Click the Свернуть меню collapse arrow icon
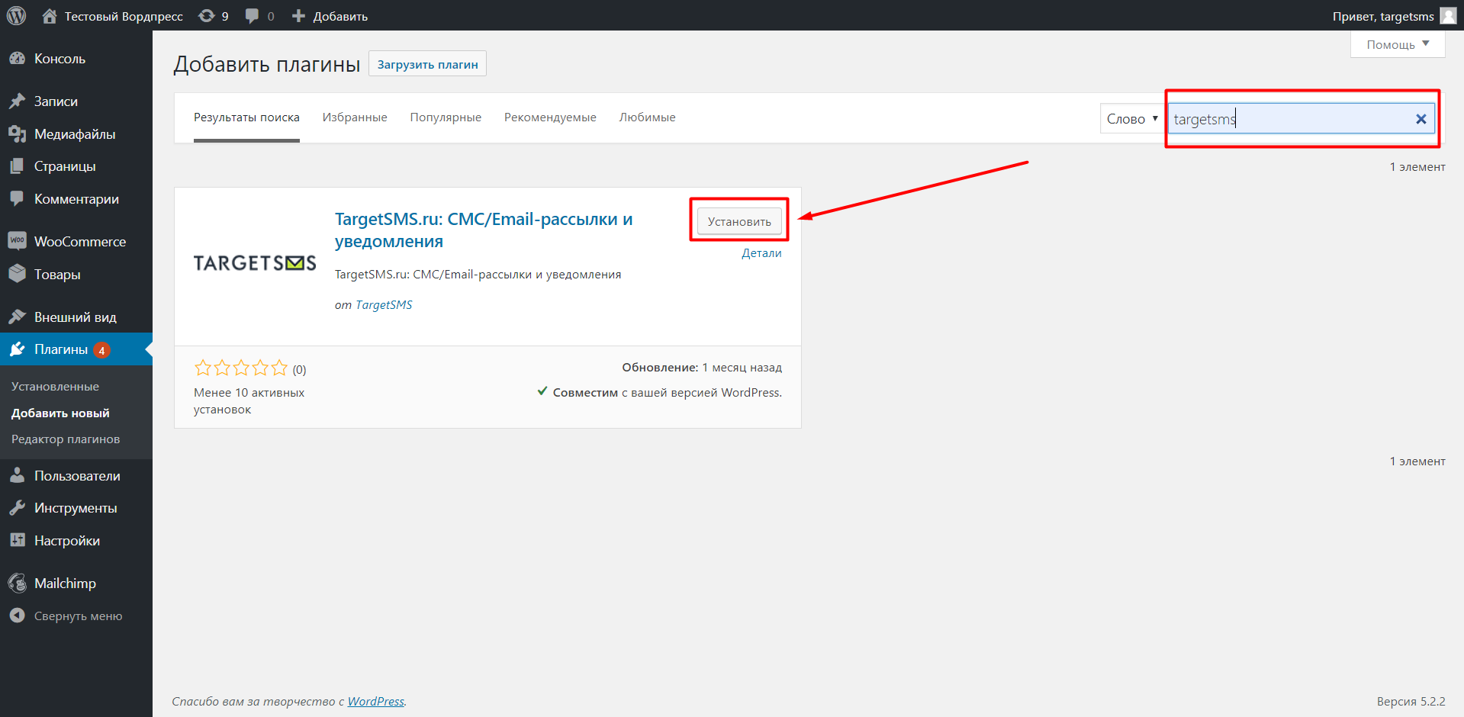 17,616
